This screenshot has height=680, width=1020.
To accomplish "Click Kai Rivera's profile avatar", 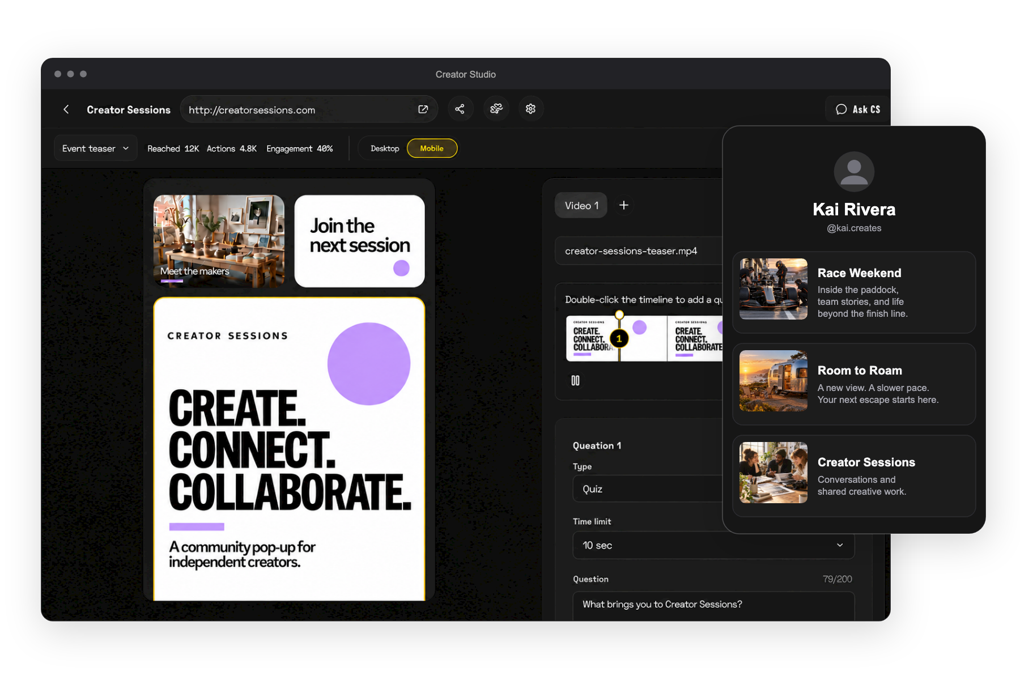I will [854, 172].
